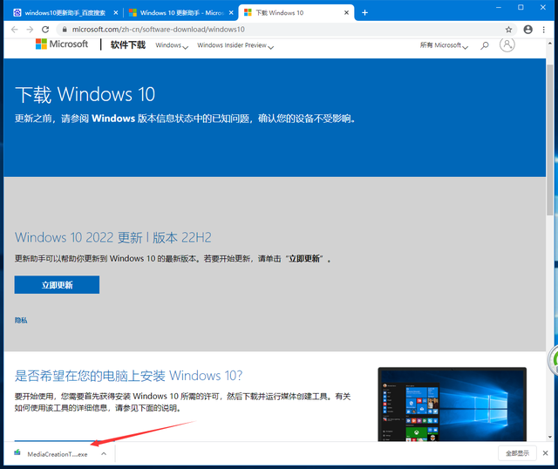Click the MediaCreationTool exe file icon
This screenshot has width=558, height=469.
(x=17, y=452)
